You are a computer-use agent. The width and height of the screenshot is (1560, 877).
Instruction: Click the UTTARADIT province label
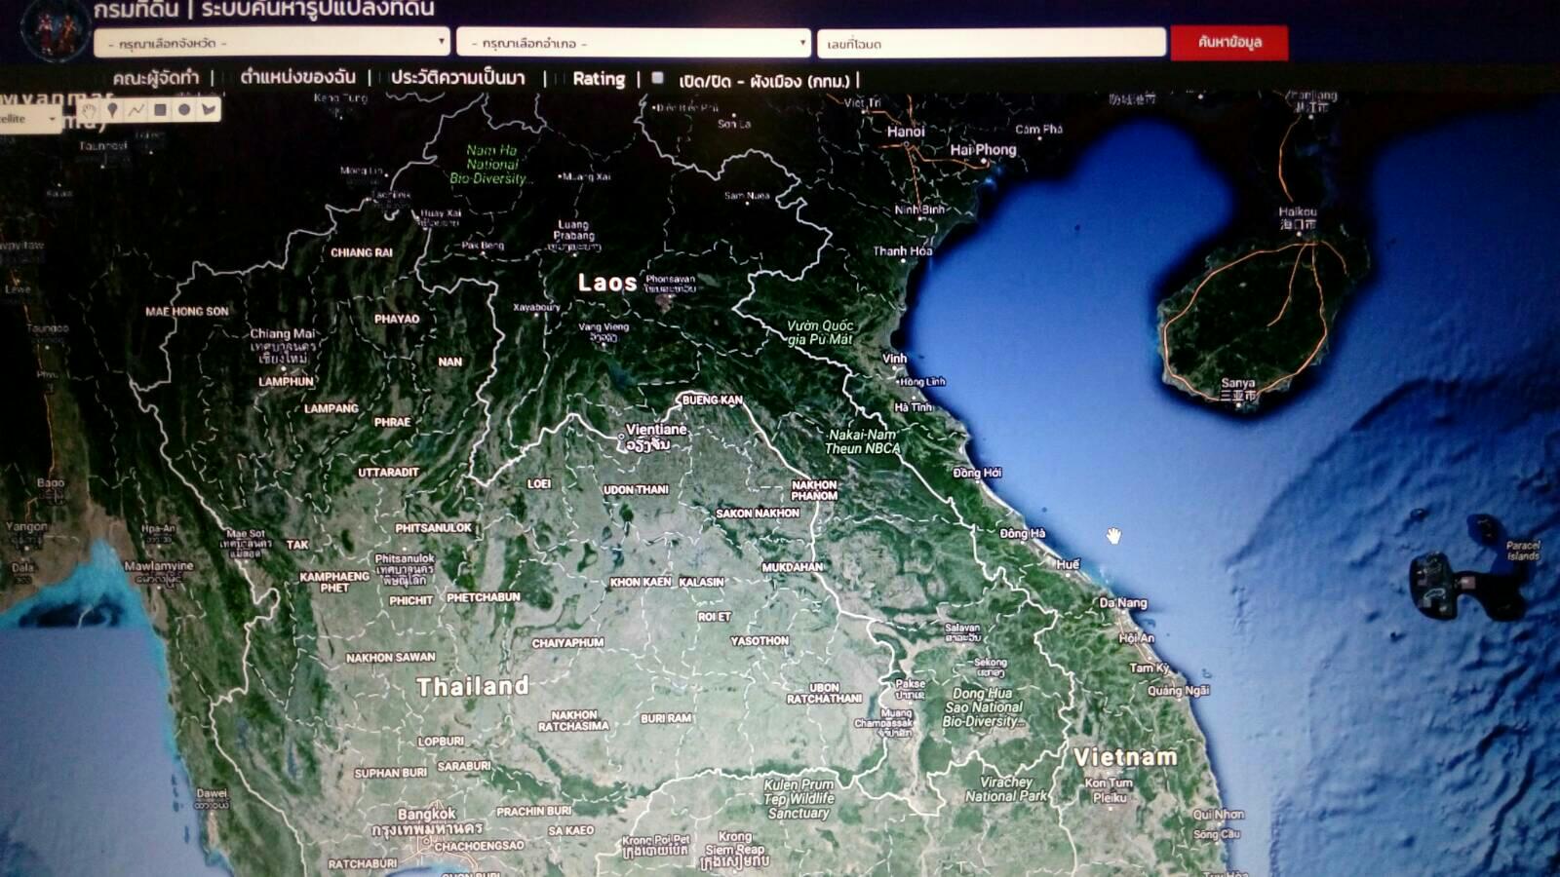coord(388,473)
